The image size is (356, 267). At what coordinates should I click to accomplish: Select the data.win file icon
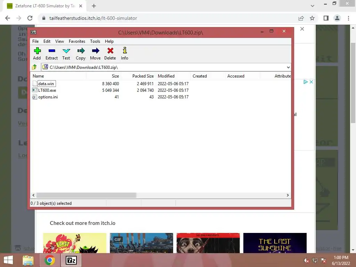coord(35,83)
